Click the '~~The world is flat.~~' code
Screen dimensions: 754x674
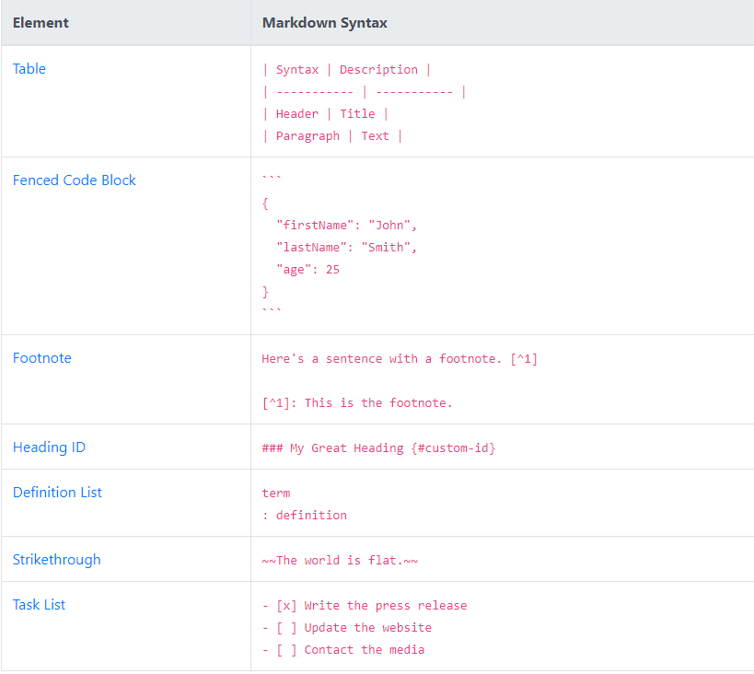(x=340, y=561)
